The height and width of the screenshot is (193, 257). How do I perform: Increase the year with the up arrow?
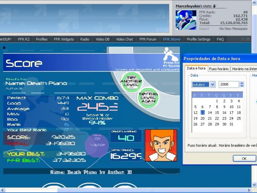(x=242, y=83)
